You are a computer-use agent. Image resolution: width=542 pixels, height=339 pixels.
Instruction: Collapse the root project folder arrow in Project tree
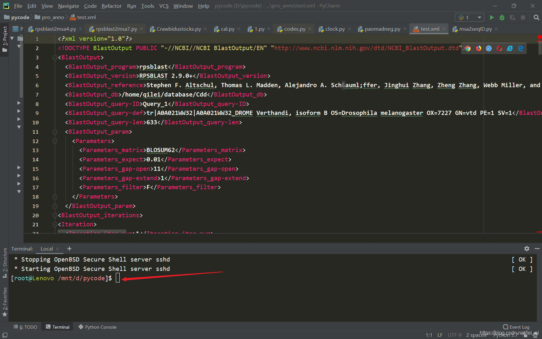pyautogui.click(x=12, y=38)
